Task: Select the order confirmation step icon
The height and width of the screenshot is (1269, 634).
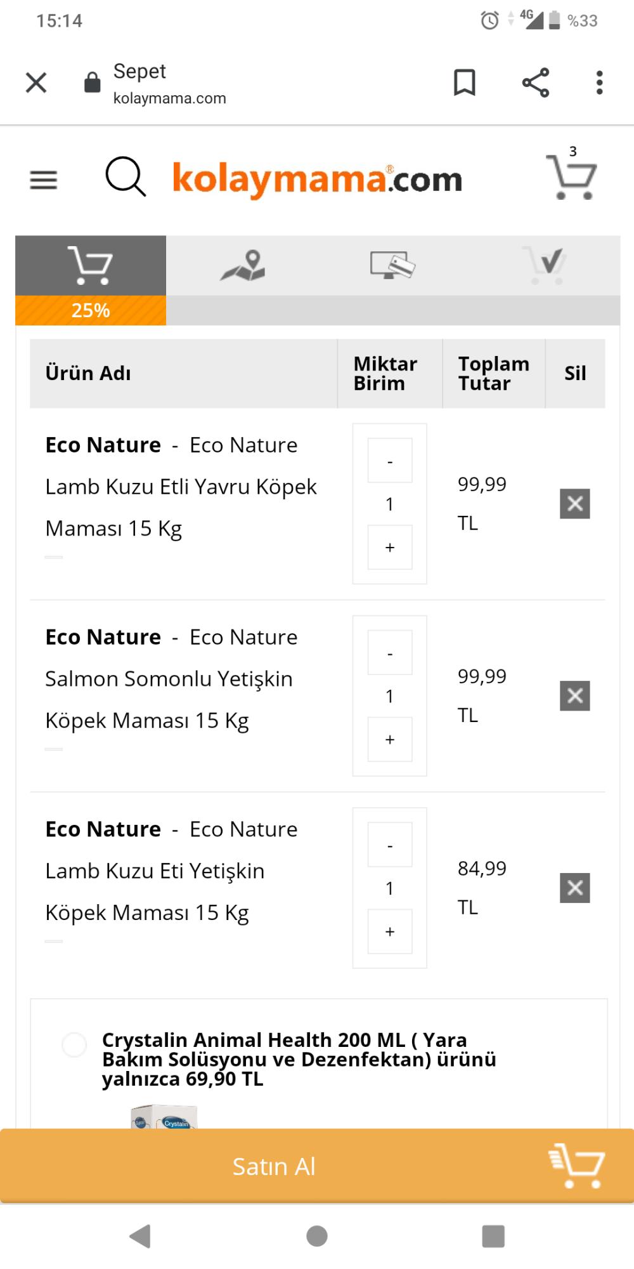Action: pyautogui.click(x=544, y=265)
